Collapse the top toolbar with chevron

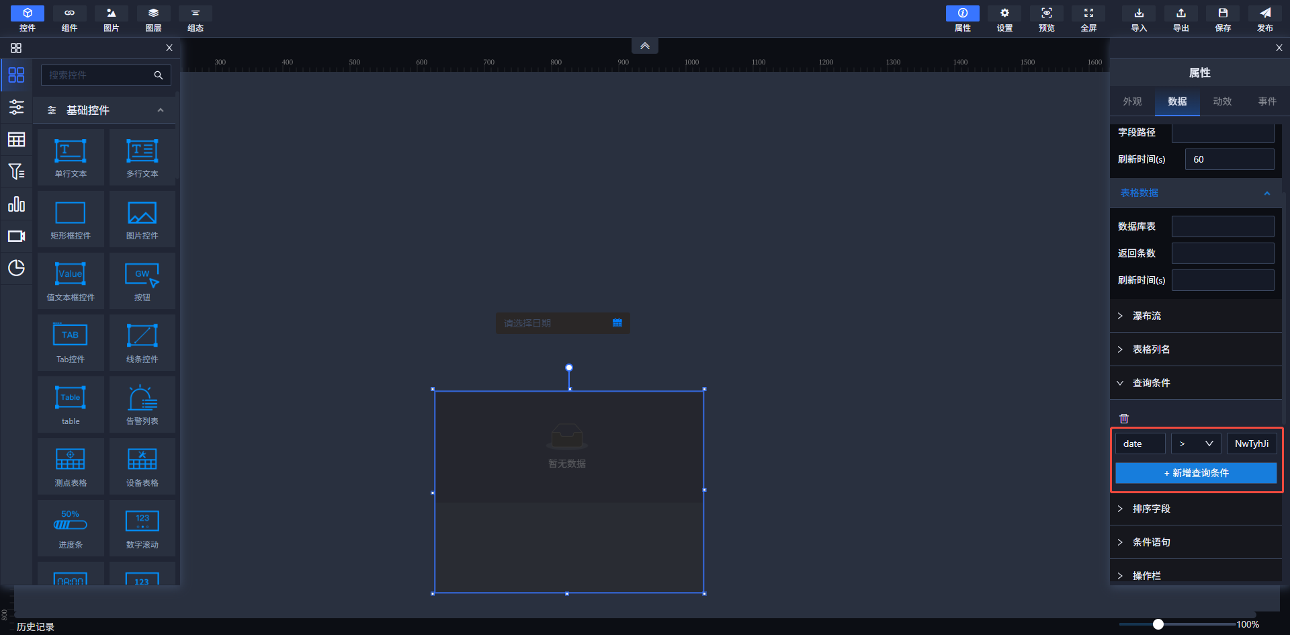(644, 46)
